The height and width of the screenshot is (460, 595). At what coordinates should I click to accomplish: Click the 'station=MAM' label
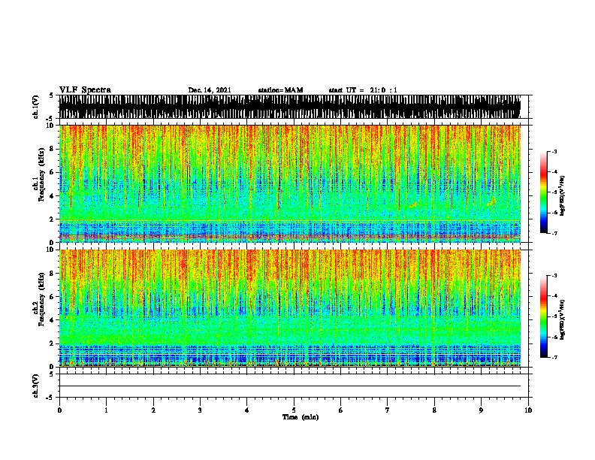pyautogui.click(x=280, y=90)
